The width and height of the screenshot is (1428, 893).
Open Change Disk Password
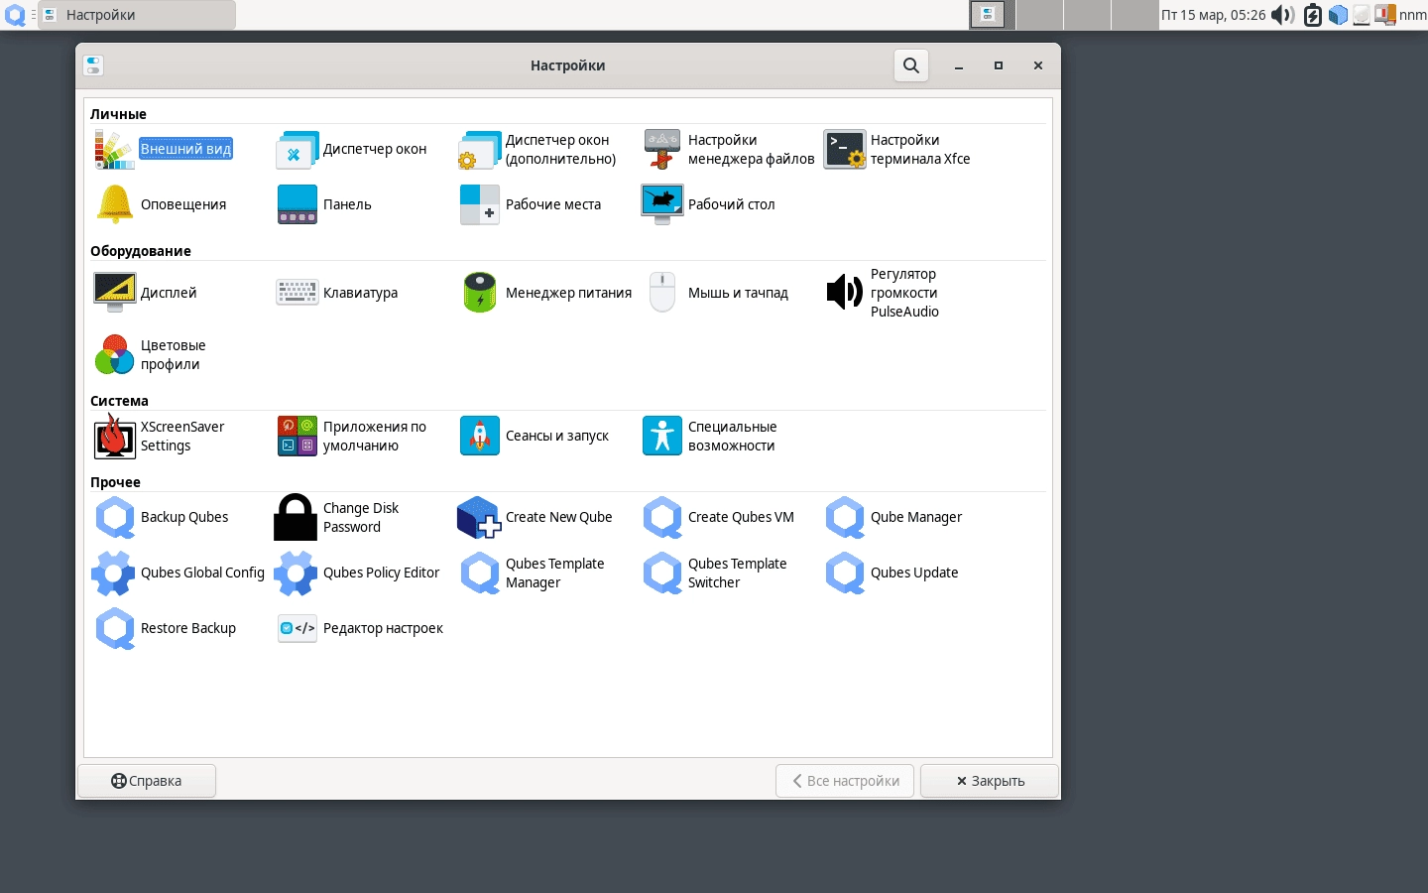point(337,518)
